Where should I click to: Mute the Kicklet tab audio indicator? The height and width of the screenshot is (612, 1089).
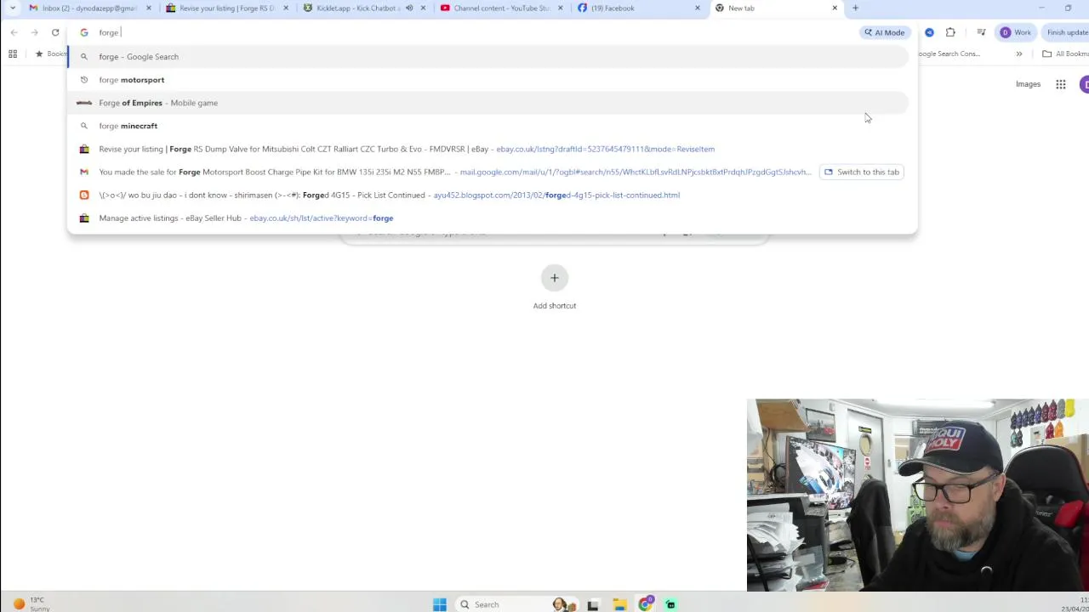(409, 8)
